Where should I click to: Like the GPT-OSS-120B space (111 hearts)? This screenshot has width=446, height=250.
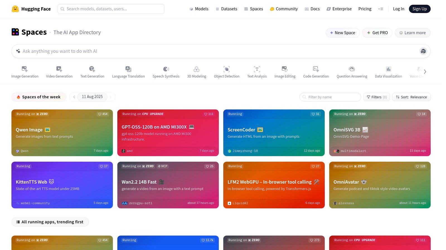point(209,114)
